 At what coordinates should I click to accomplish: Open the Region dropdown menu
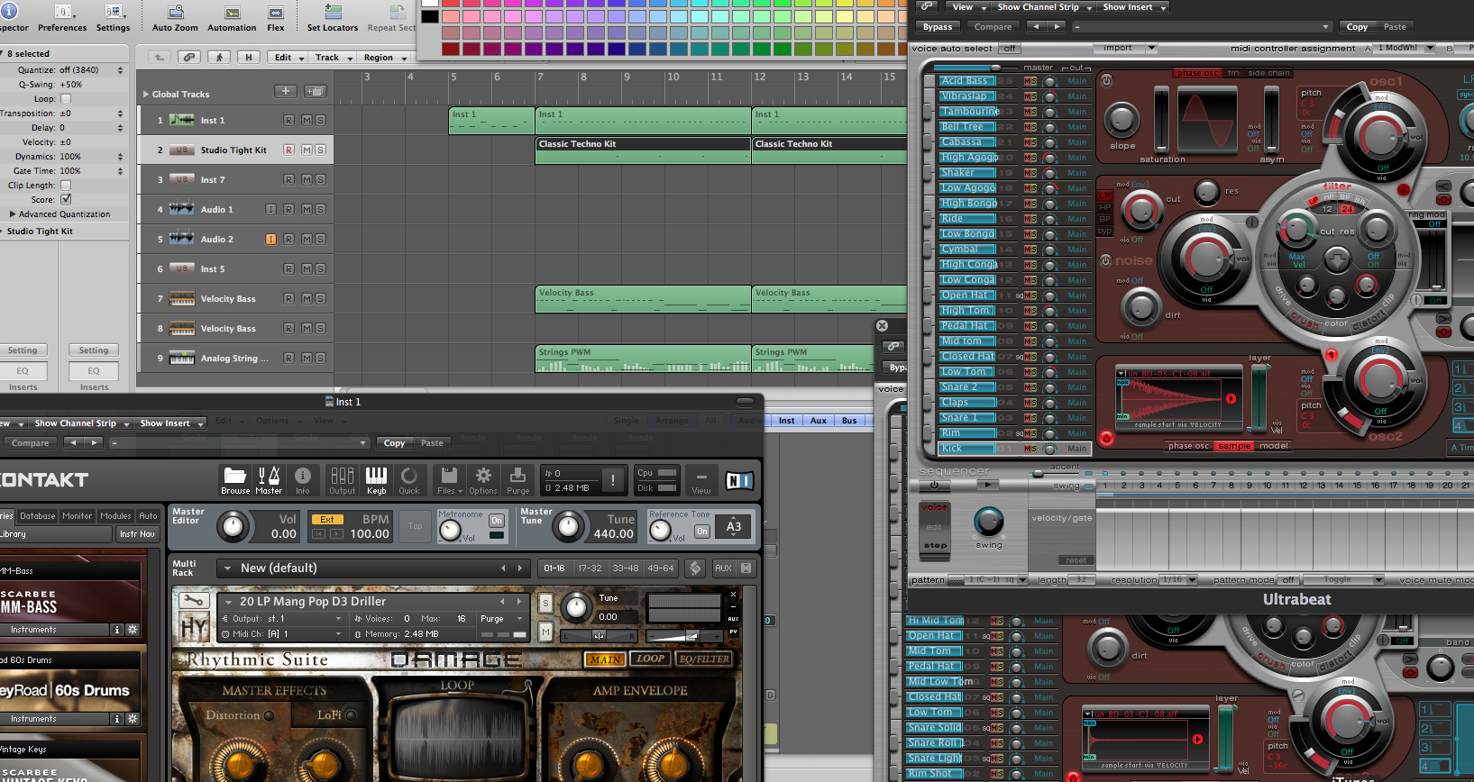(385, 57)
